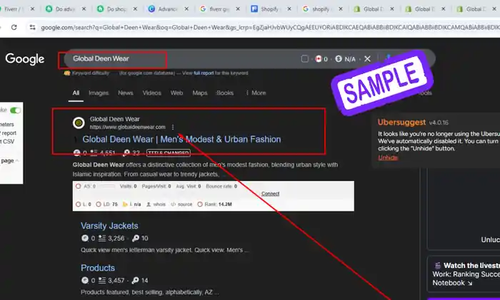500x300 pixels.
Task: Open the Varsity Jackets sitelink
Action: coord(109,226)
